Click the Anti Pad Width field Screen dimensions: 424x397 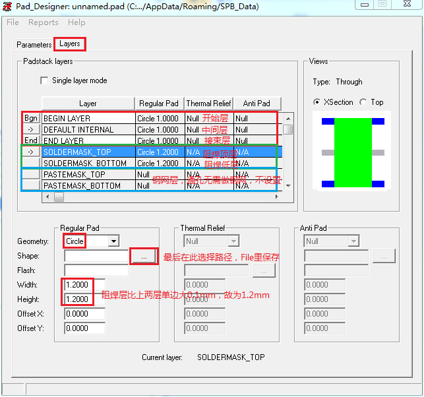(x=325, y=285)
